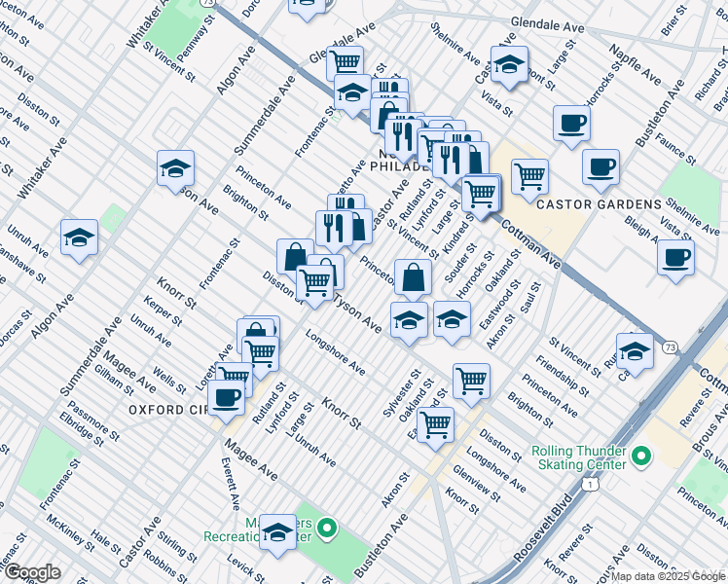Click the Map data ©2025 Google text

tap(669, 577)
